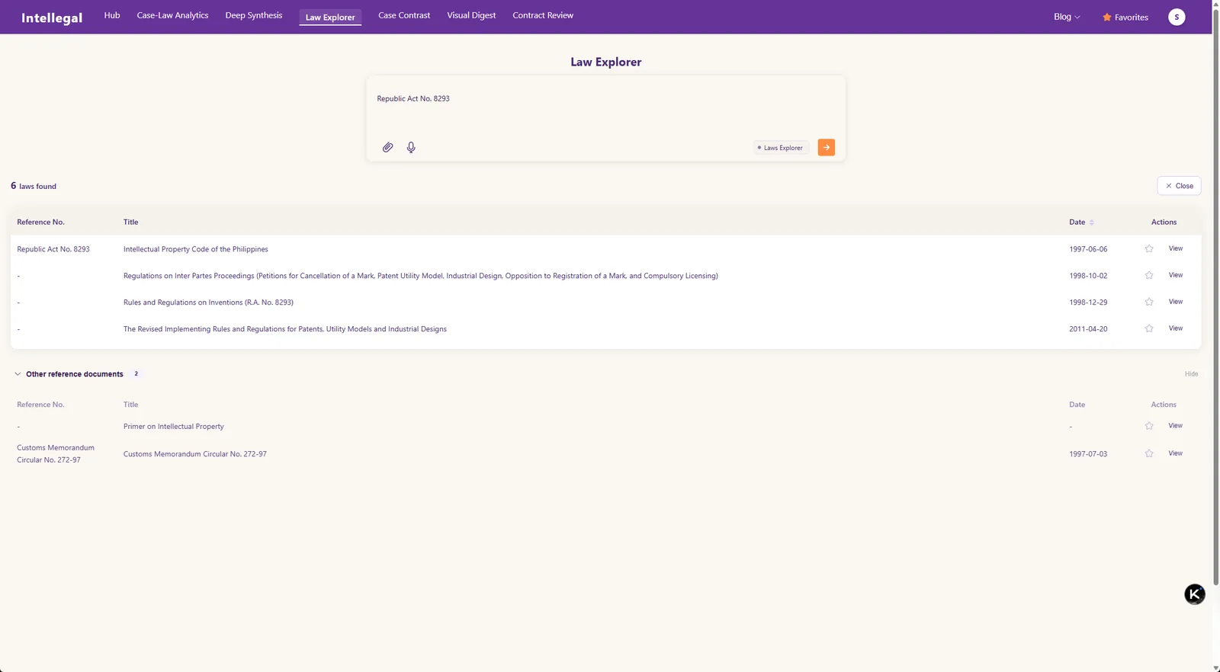Click the search input containing Republic Act No. 8293

coord(605,107)
